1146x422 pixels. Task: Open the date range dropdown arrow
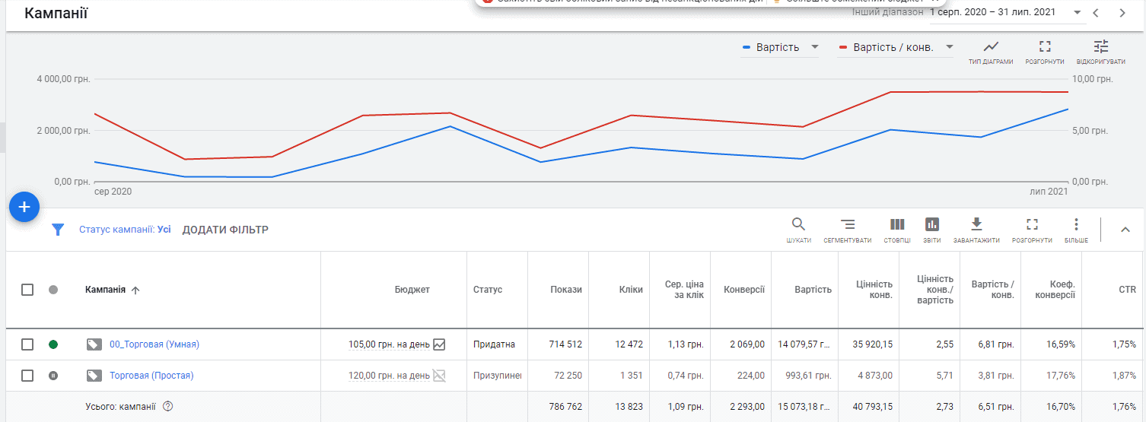(1078, 13)
